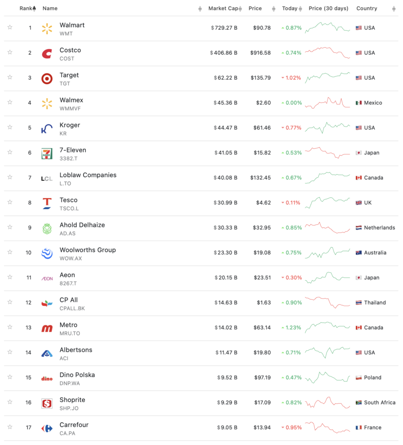Open the Woolworths Group company link
This screenshot has height=445, width=403.
coord(87,250)
